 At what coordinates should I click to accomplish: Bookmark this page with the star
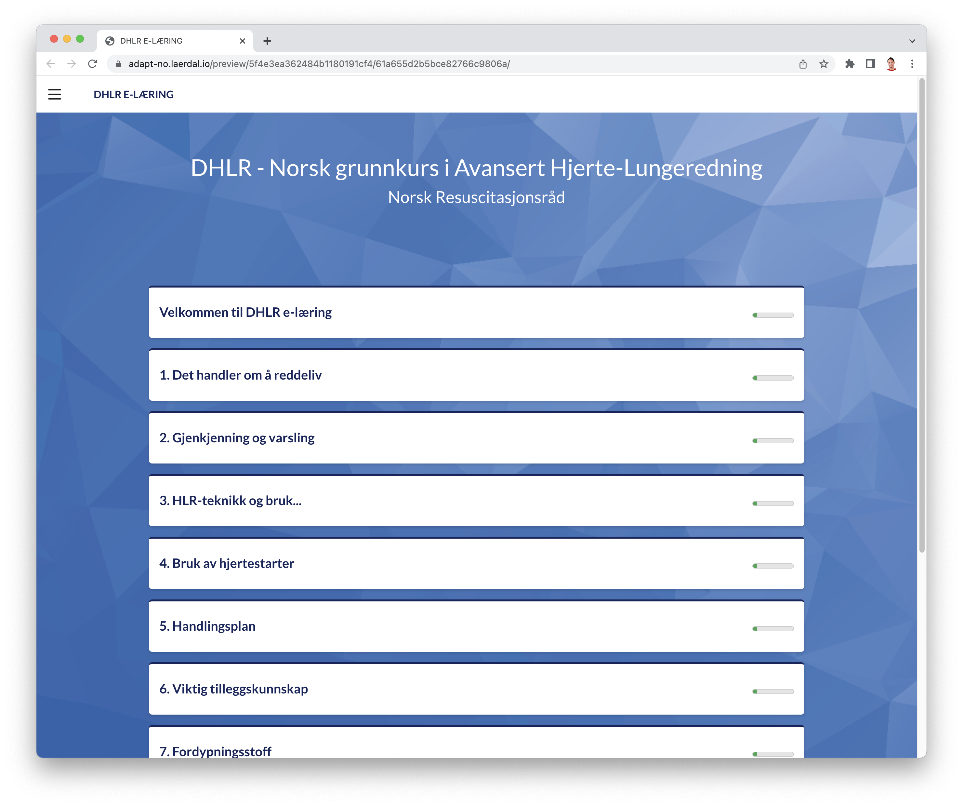[x=824, y=64]
